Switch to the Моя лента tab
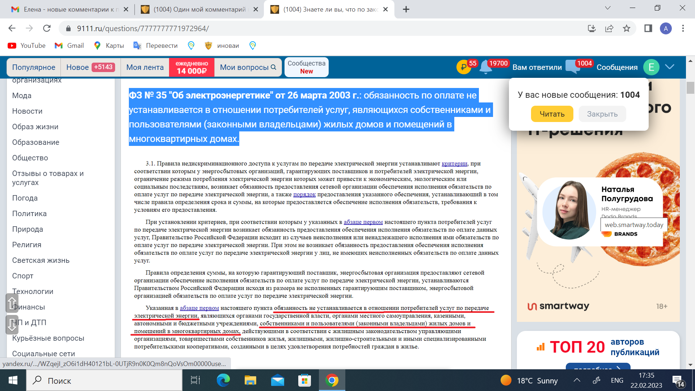The height and width of the screenshot is (391, 695). [145, 67]
